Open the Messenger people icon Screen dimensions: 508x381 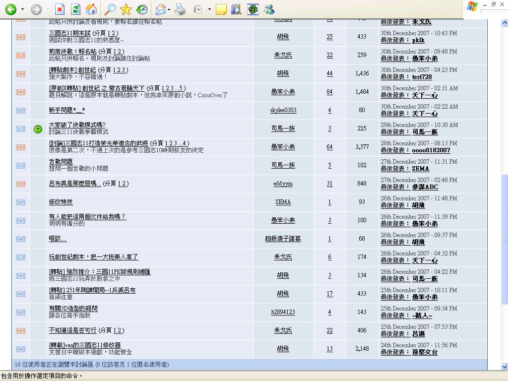[x=269, y=9]
